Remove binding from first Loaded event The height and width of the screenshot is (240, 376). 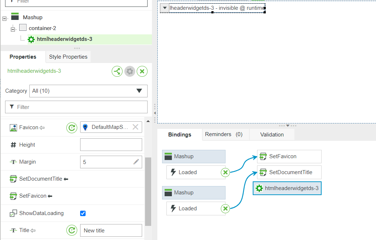pos(226,172)
